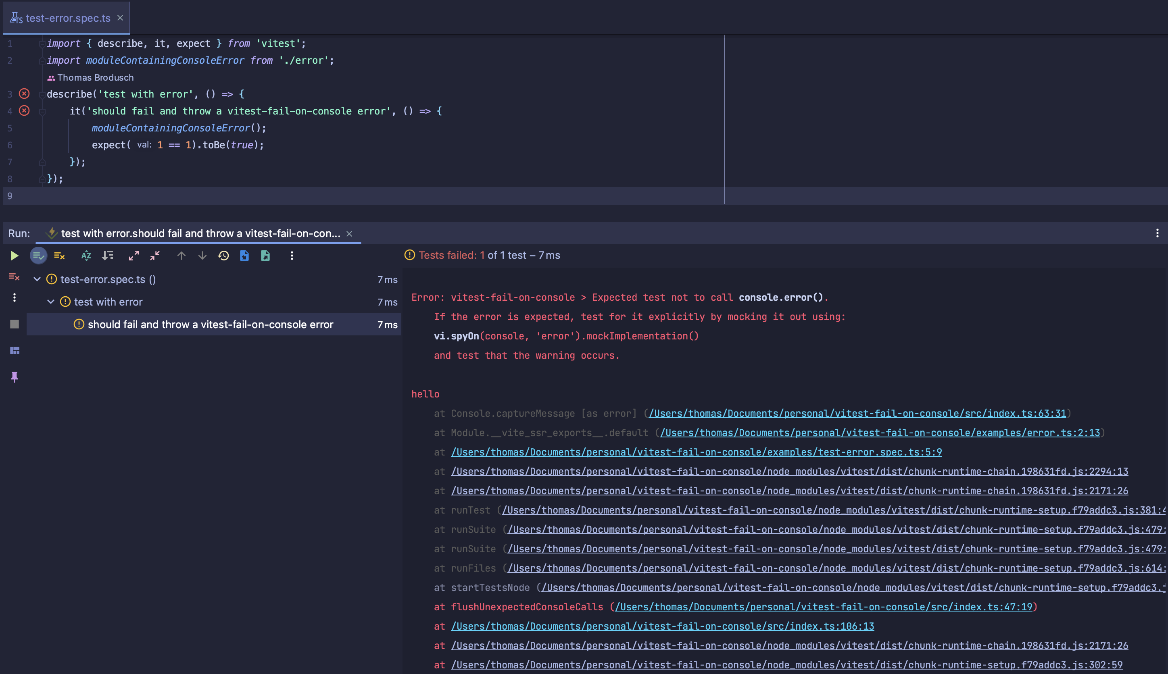Open the src/index.ts:63:31 stack trace link
Viewport: 1168px width, 674px height.
857,413
